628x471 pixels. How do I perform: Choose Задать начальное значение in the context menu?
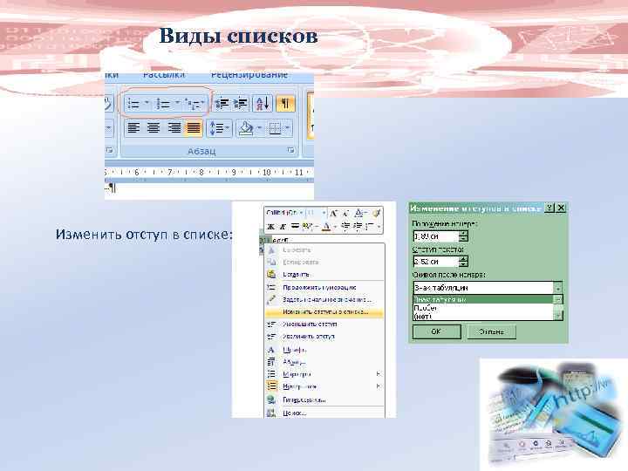[324, 299]
